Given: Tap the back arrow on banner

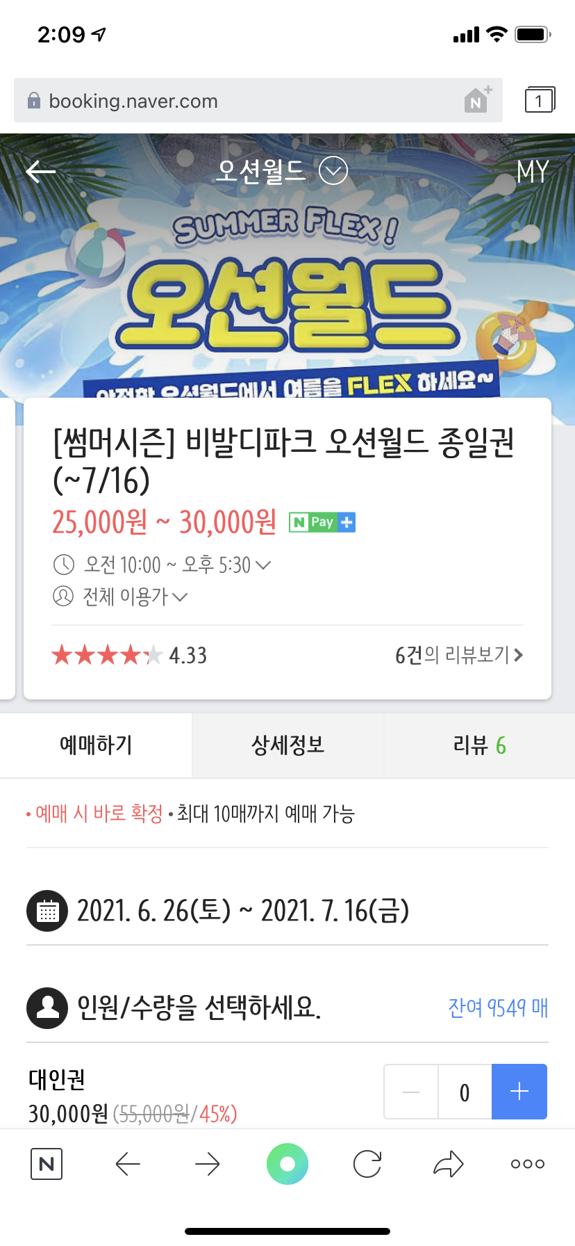Looking at the screenshot, I should (x=40, y=171).
